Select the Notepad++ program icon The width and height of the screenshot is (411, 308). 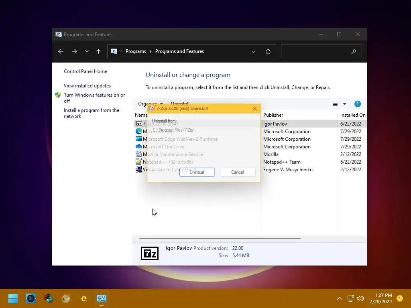138,162
